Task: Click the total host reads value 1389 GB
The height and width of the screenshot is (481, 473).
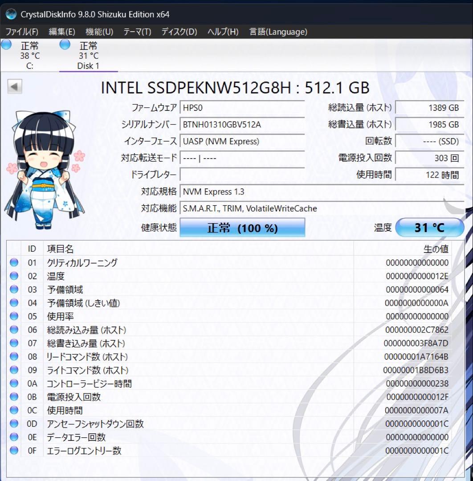Action: [430, 108]
